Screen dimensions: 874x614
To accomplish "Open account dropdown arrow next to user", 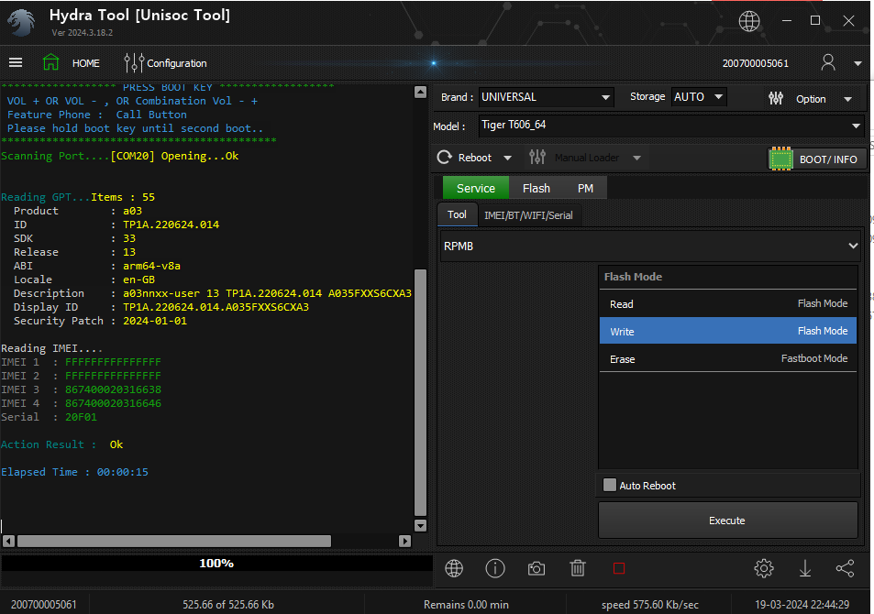I will coord(857,63).
